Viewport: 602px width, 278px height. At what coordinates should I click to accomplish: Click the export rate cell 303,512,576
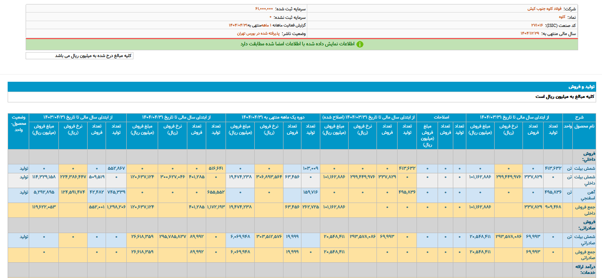(x=269, y=236)
